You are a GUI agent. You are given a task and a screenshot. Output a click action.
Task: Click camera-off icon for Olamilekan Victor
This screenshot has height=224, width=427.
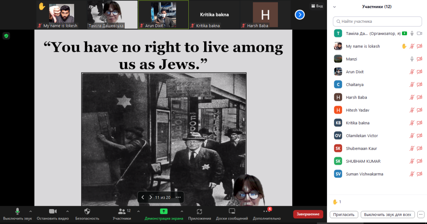pos(420,136)
